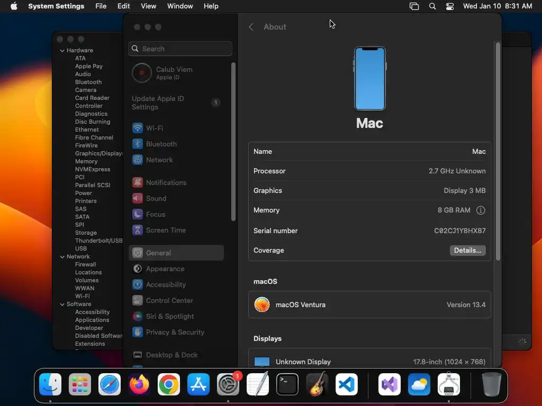Image resolution: width=542 pixels, height=406 pixels.
Task: Open Terminal from the Dock
Action: (x=287, y=384)
